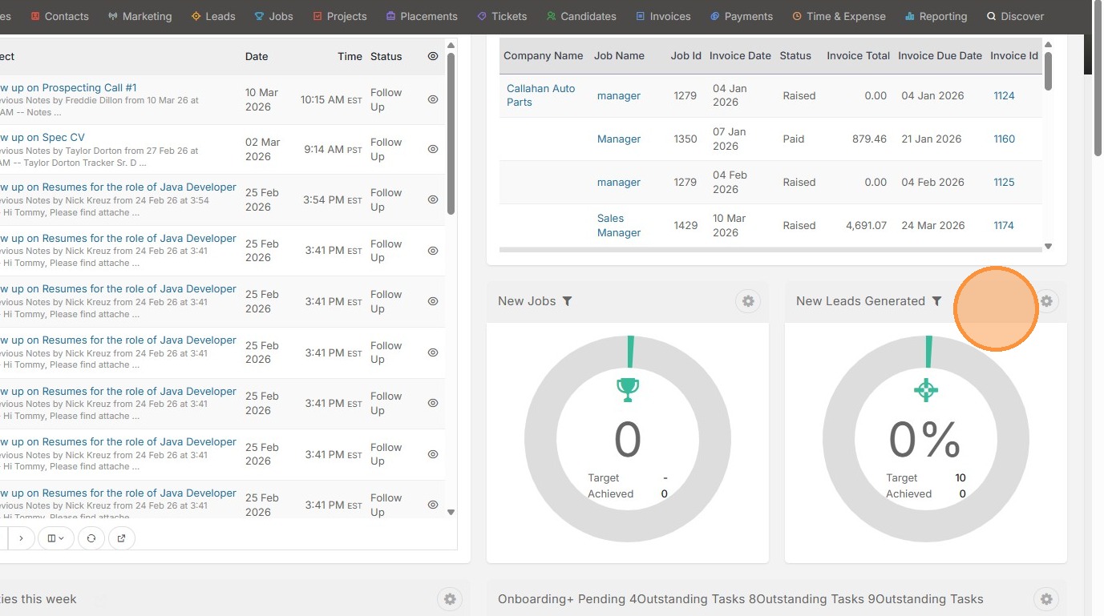Click the 9:14 AM time cell
1104x616 pixels.
coord(333,149)
